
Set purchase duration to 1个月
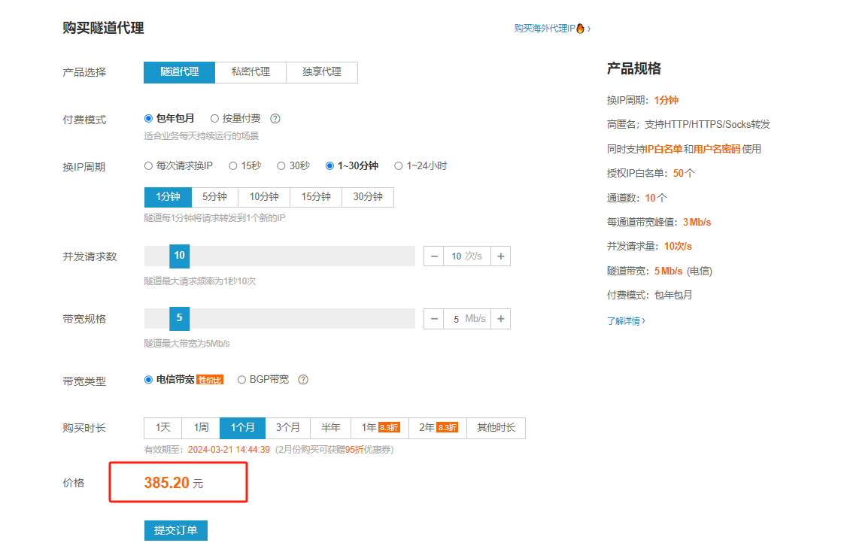[243, 428]
